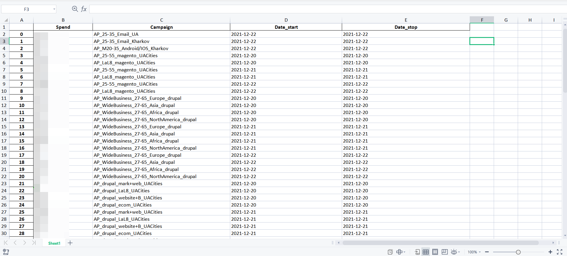
Task: Select the Sheet1 tab
Action: pos(54,243)
